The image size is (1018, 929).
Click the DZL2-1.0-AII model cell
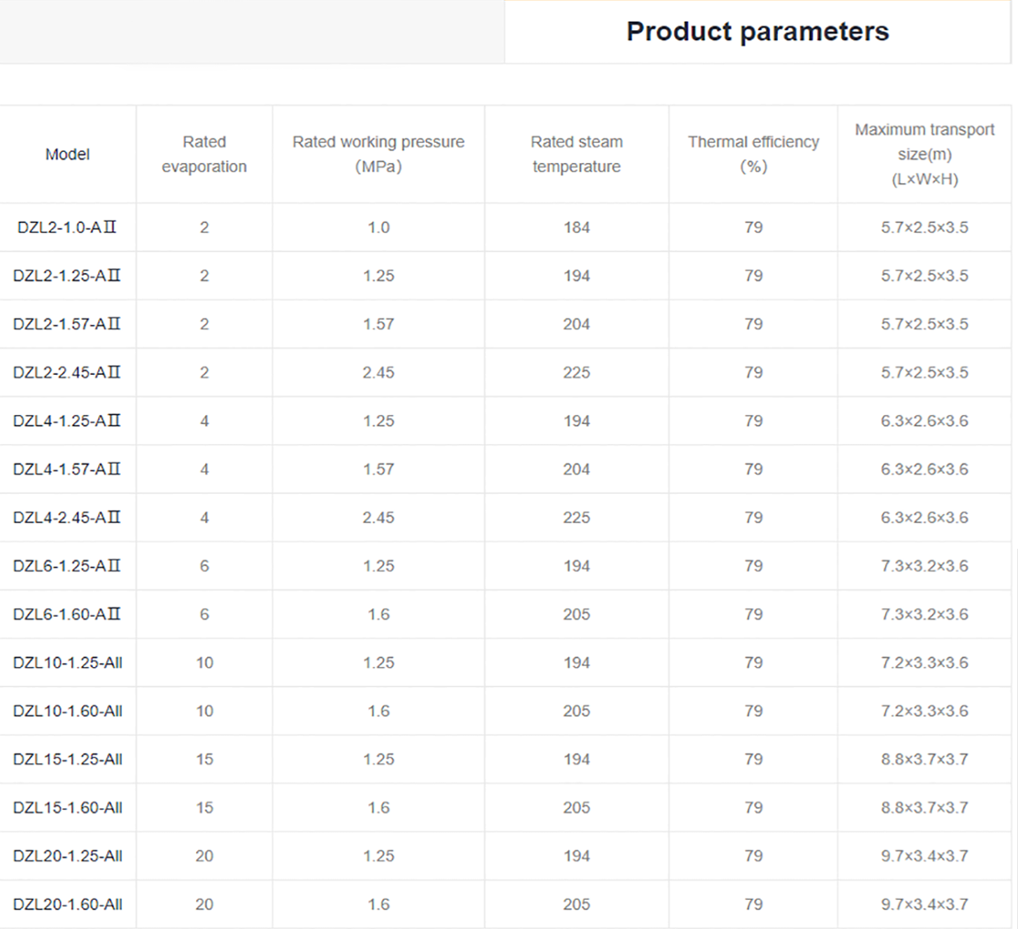tap(67, 227)
